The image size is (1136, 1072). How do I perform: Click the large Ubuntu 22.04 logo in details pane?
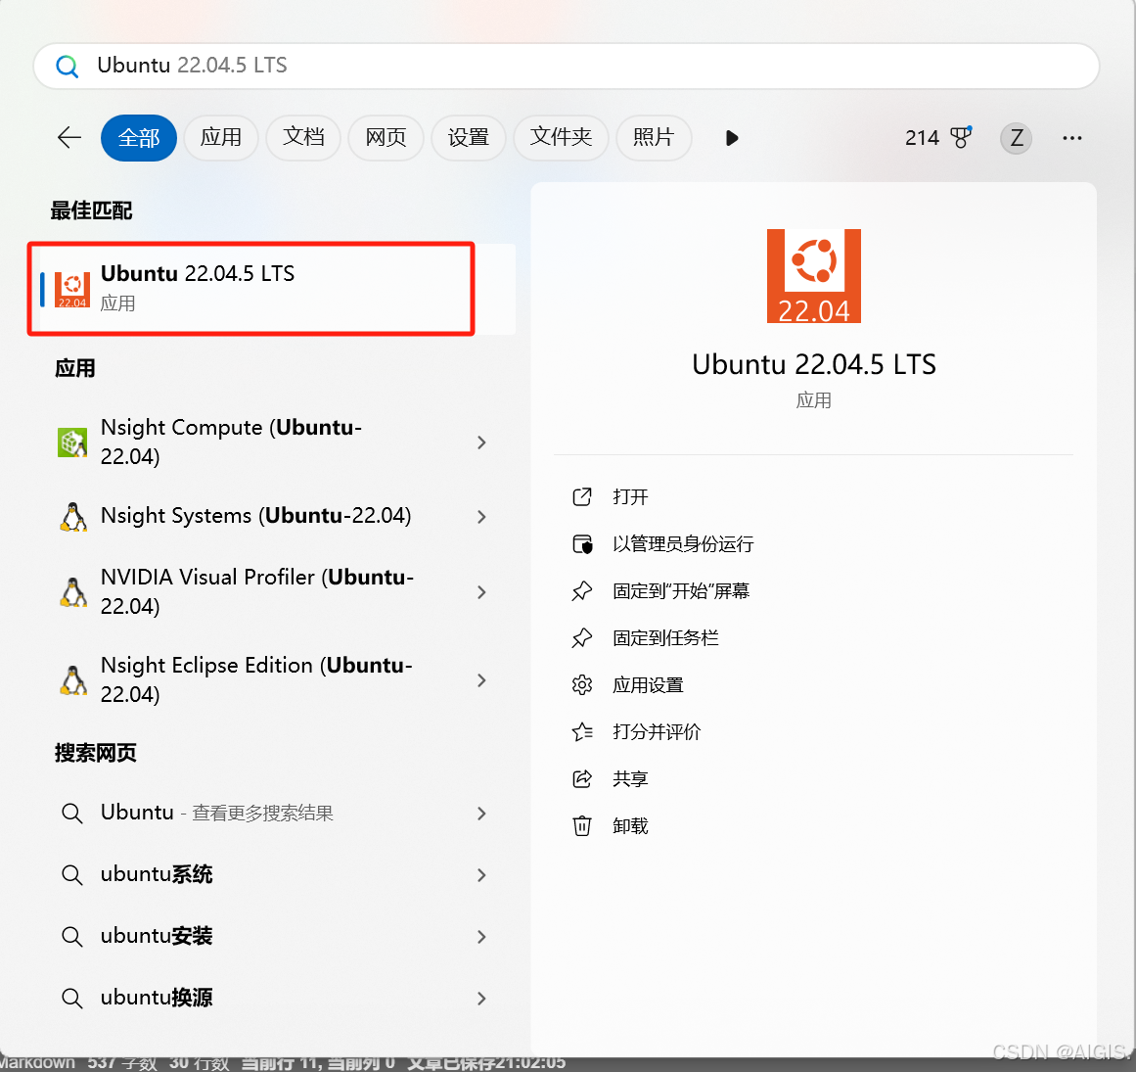pyautogui.click(x=814, y=276)
